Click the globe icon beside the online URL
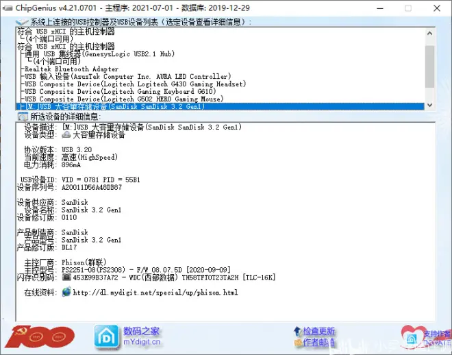 click(66, 292)
